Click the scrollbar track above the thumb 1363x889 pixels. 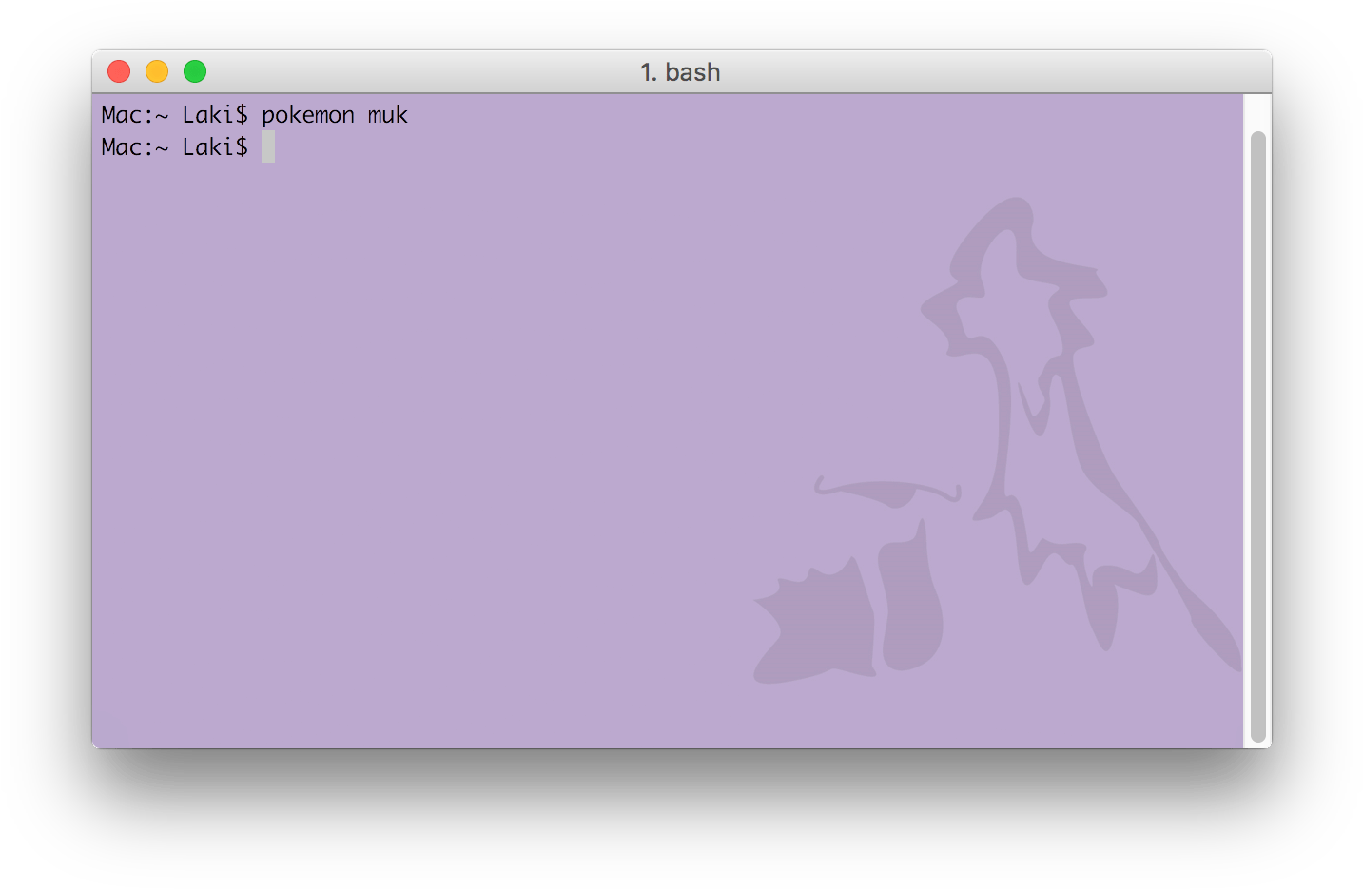click(1257, 112)
